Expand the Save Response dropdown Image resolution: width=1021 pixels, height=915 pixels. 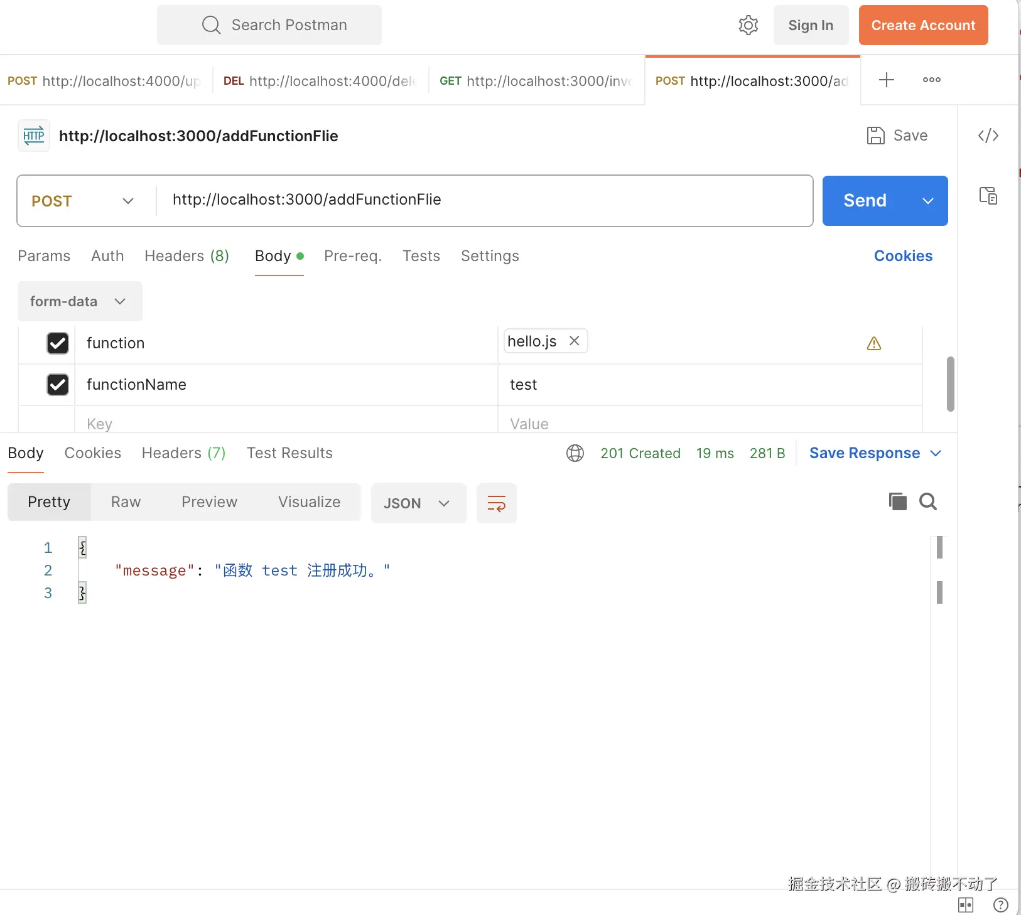936,453
